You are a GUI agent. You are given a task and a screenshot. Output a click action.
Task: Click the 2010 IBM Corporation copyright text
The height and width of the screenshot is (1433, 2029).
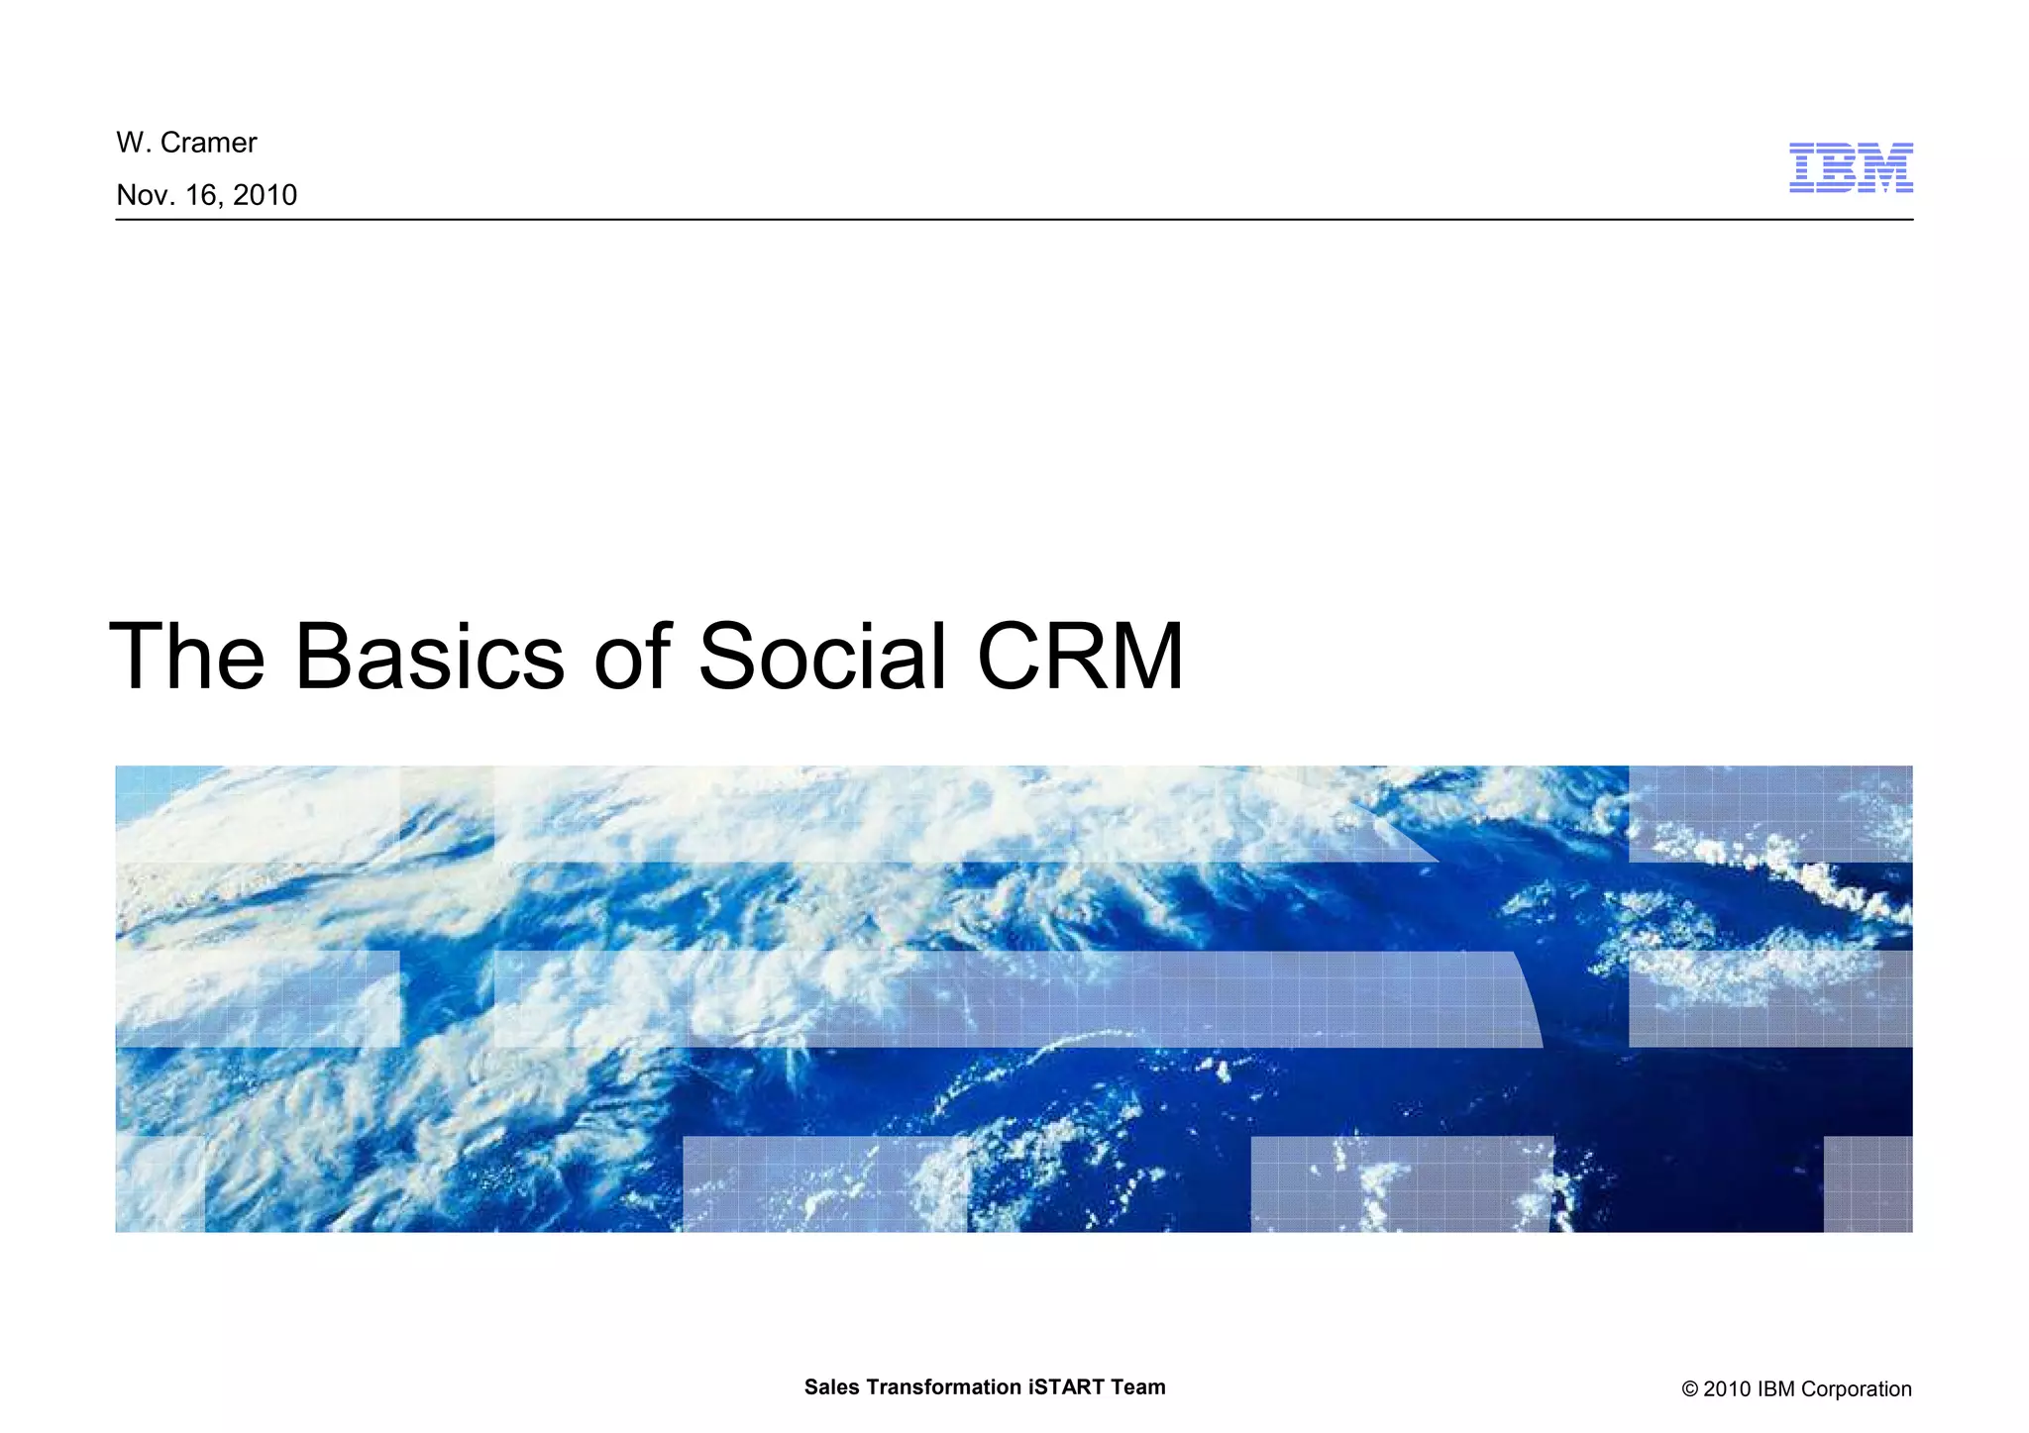(x=1806, y=1388)
